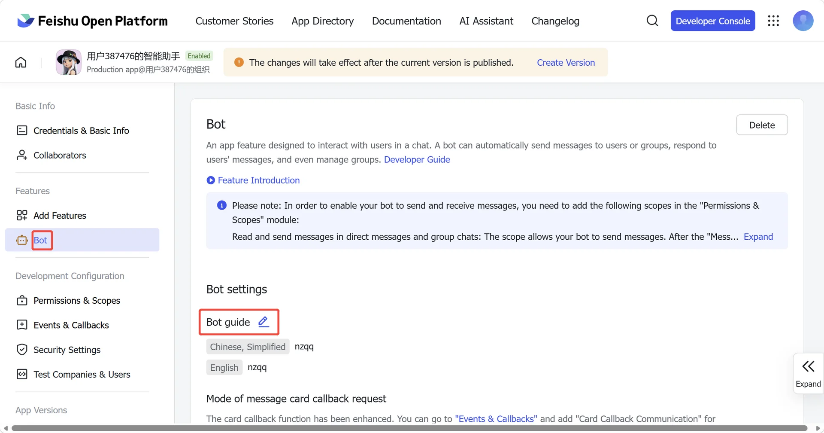Click the Feature Introduction play icon
This screenshot has width=824, height=433.
pos(211,180)
